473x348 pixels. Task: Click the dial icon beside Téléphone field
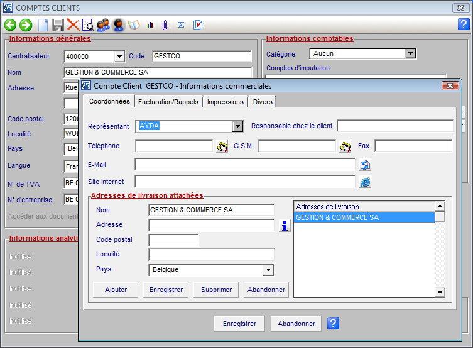coord(222,146)
